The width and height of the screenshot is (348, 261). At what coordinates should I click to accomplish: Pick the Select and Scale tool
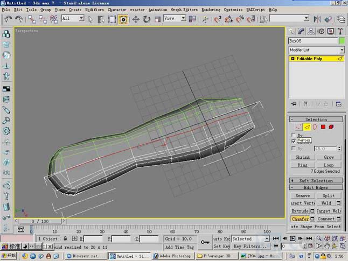[x=157, y=19]
